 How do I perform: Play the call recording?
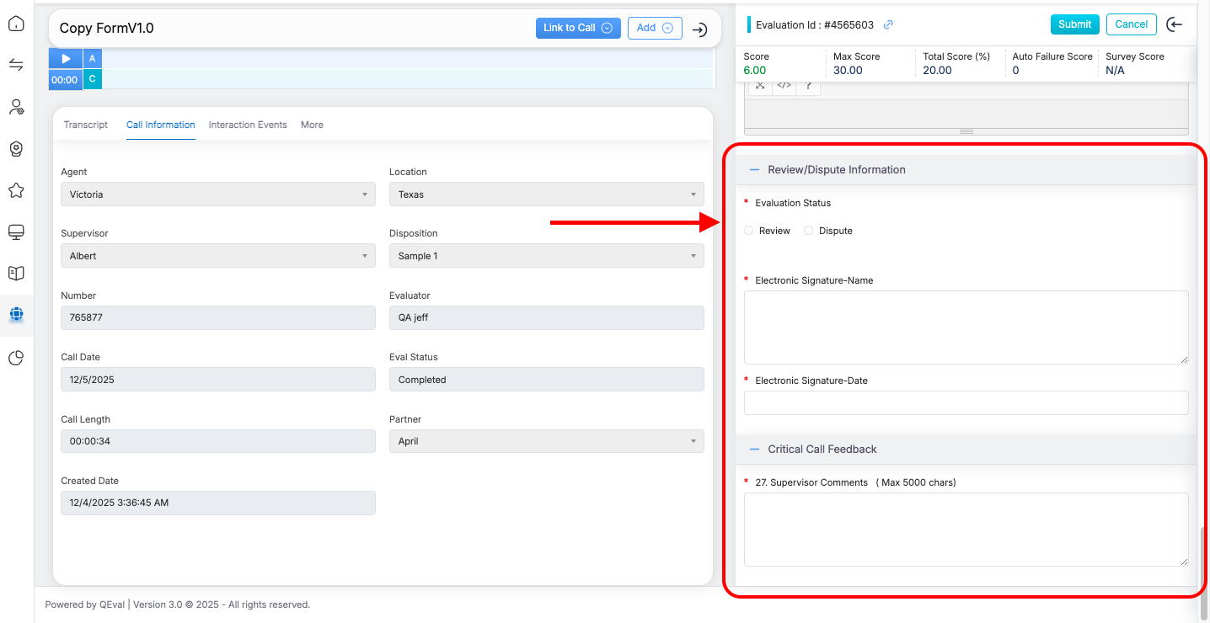(66, 58)
